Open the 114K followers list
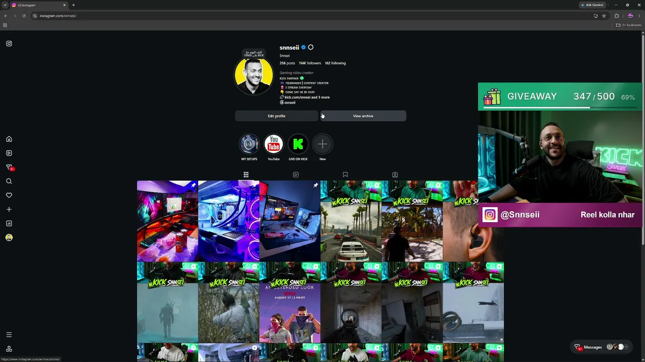The image size is (645, 362). click(310, 63)
